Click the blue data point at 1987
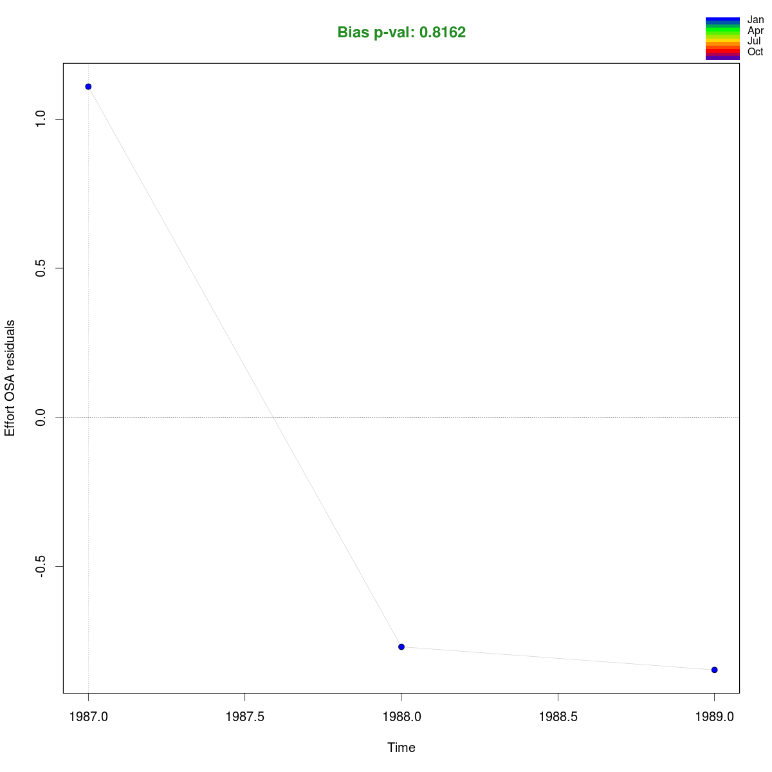772x772 pixels. (x=88, y=86)
